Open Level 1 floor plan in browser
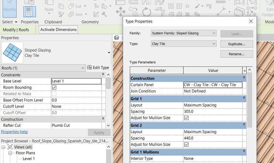 (x=29, y=159)
